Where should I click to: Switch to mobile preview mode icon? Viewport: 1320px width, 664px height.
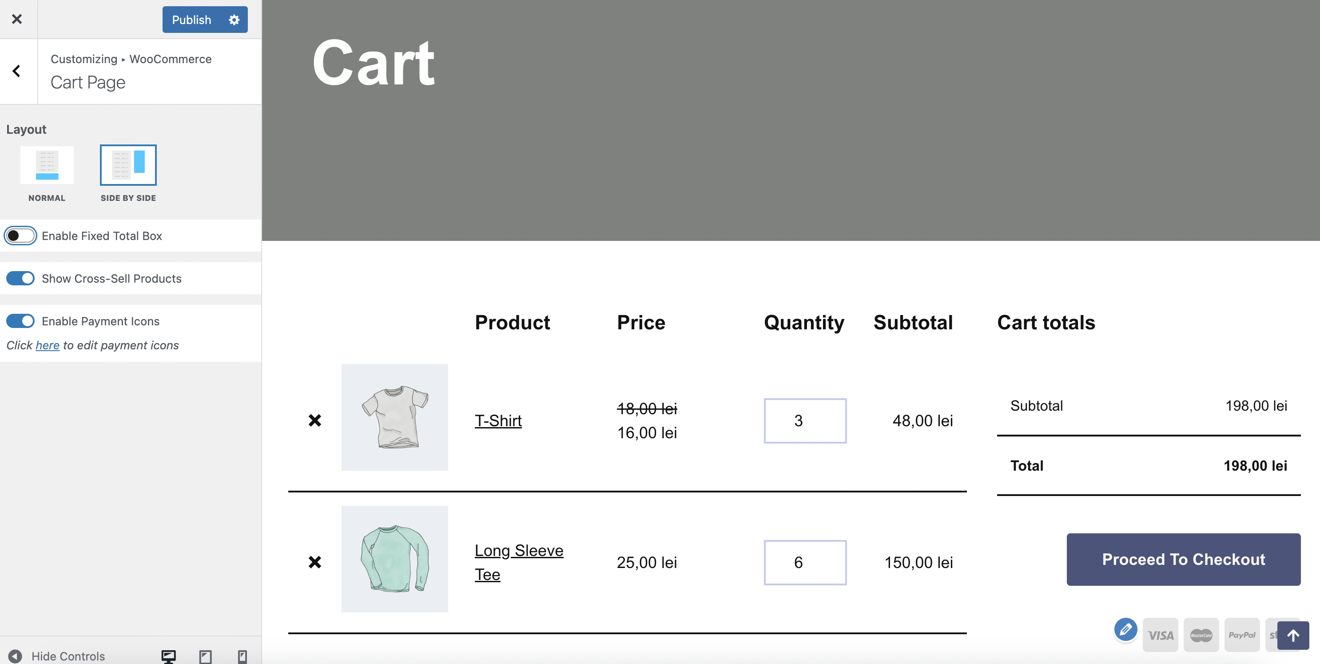click(243, 656)
